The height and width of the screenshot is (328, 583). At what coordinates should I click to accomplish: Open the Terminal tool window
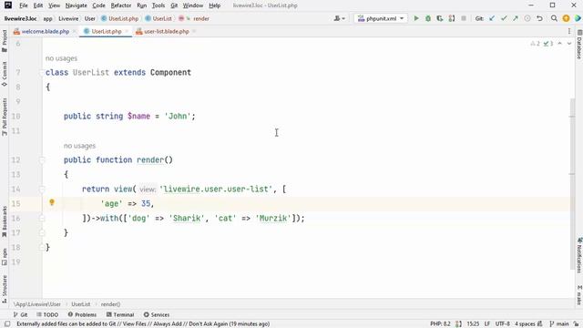120,314
